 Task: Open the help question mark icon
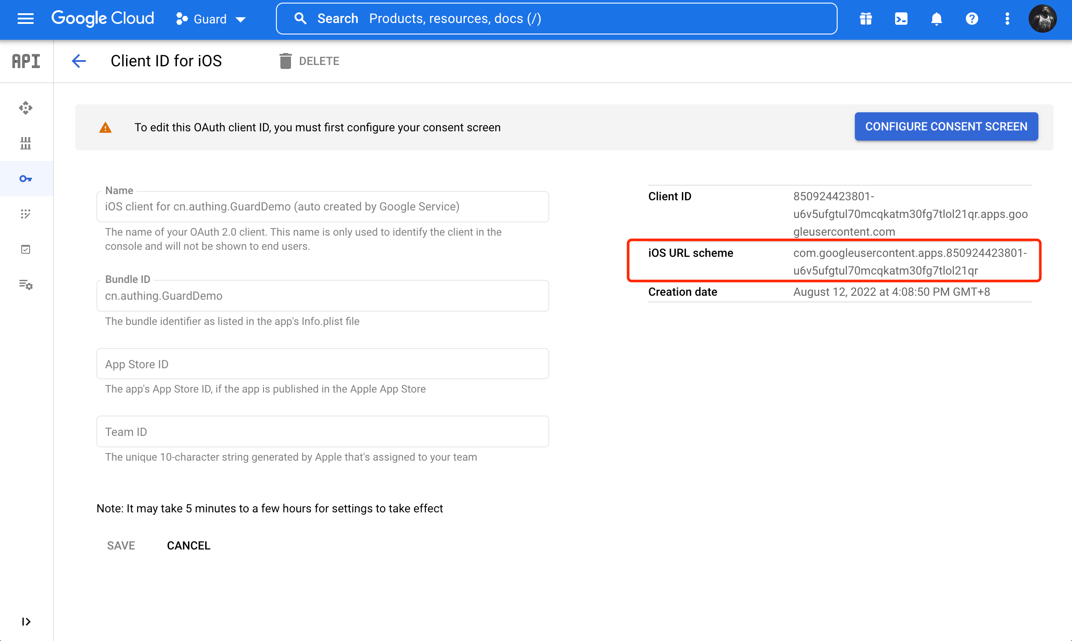click(x=972, y=19)
